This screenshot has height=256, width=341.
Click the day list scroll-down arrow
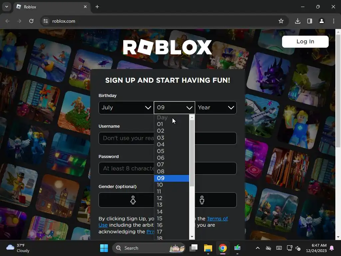(192, 237)
